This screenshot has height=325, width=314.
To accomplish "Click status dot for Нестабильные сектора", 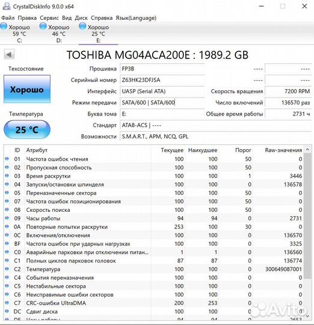I will [x=7, y=286].
